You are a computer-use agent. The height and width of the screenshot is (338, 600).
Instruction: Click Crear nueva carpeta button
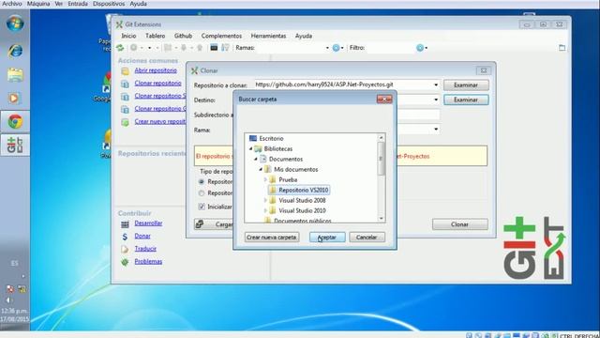coord(272,238)
